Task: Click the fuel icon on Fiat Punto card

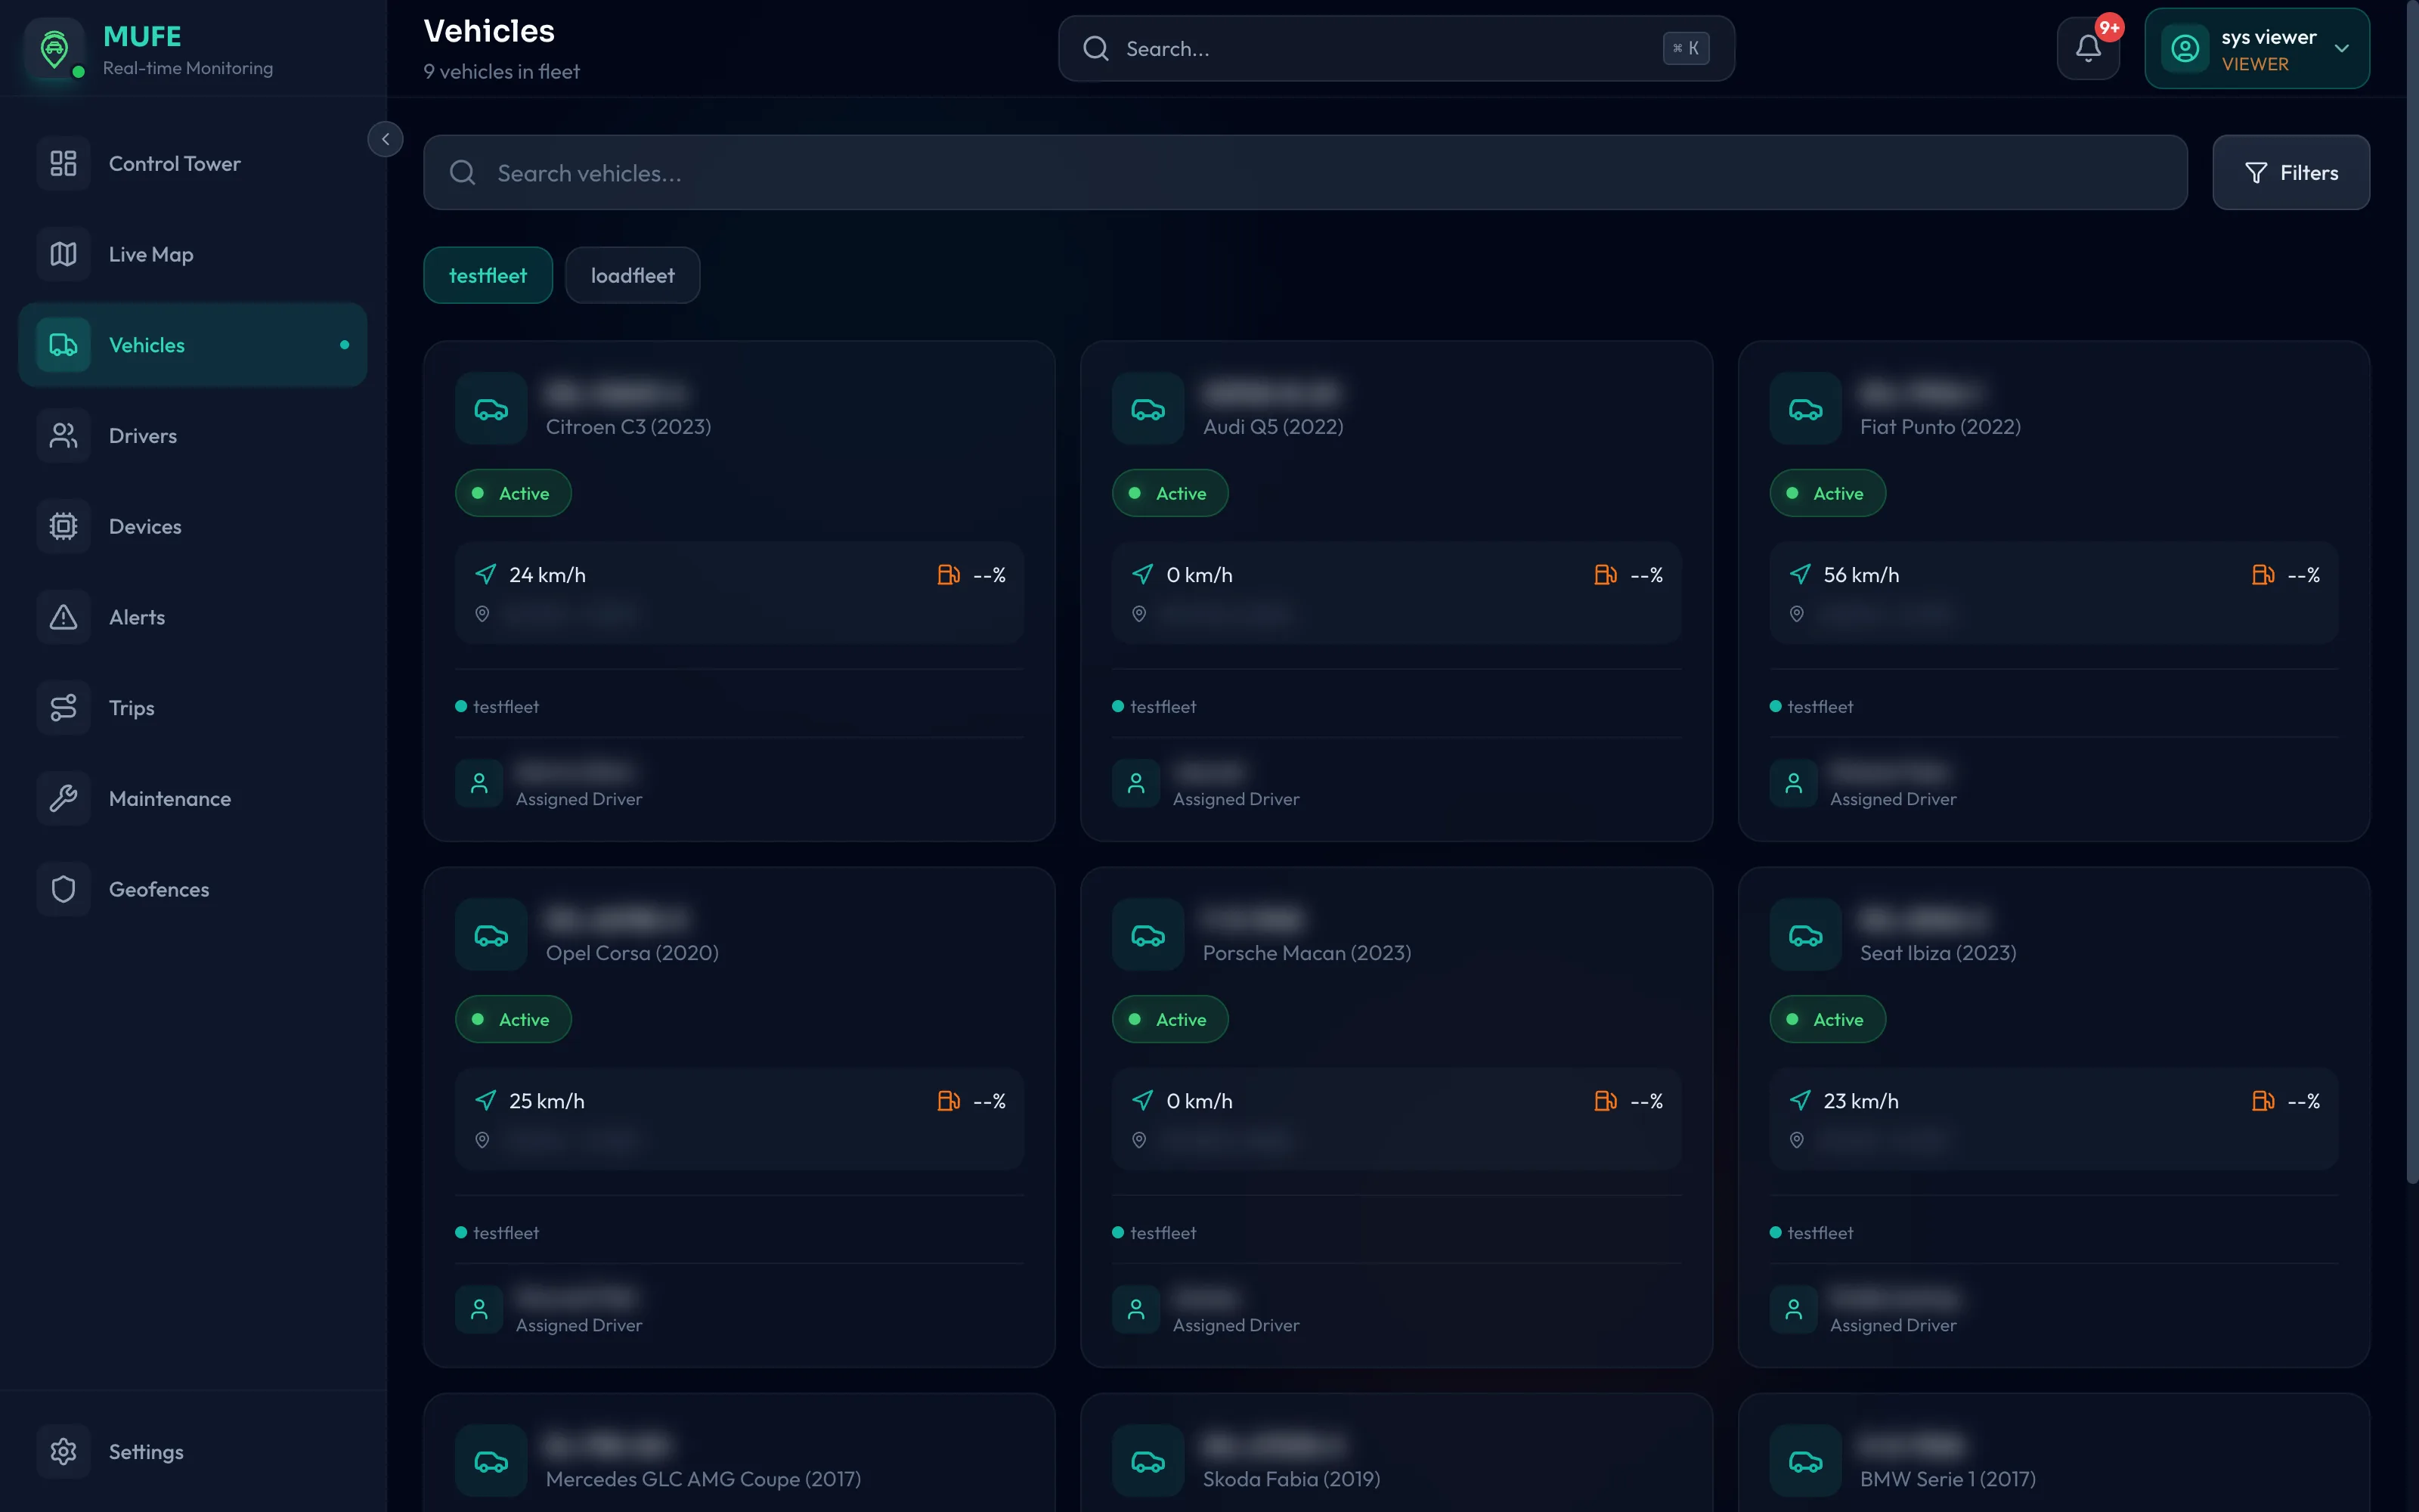Action: [2263, 575]
